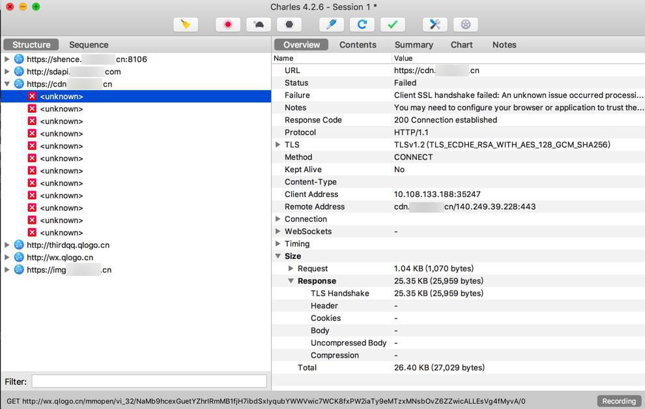Toggle breakpoints with the hexagon icon
The width and height of the screenshot is (645, 409).
point(289,24)
